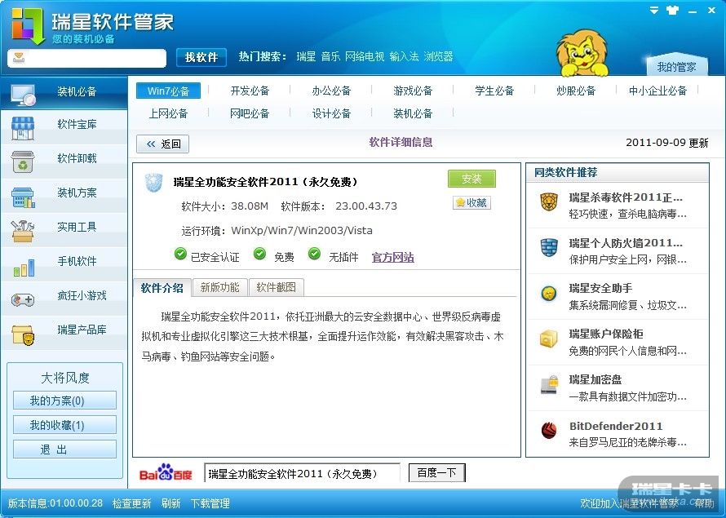This screenshot has width=726, height=518.
Task: Click the Rising software manager logo
Action: (x=29, y=26)
